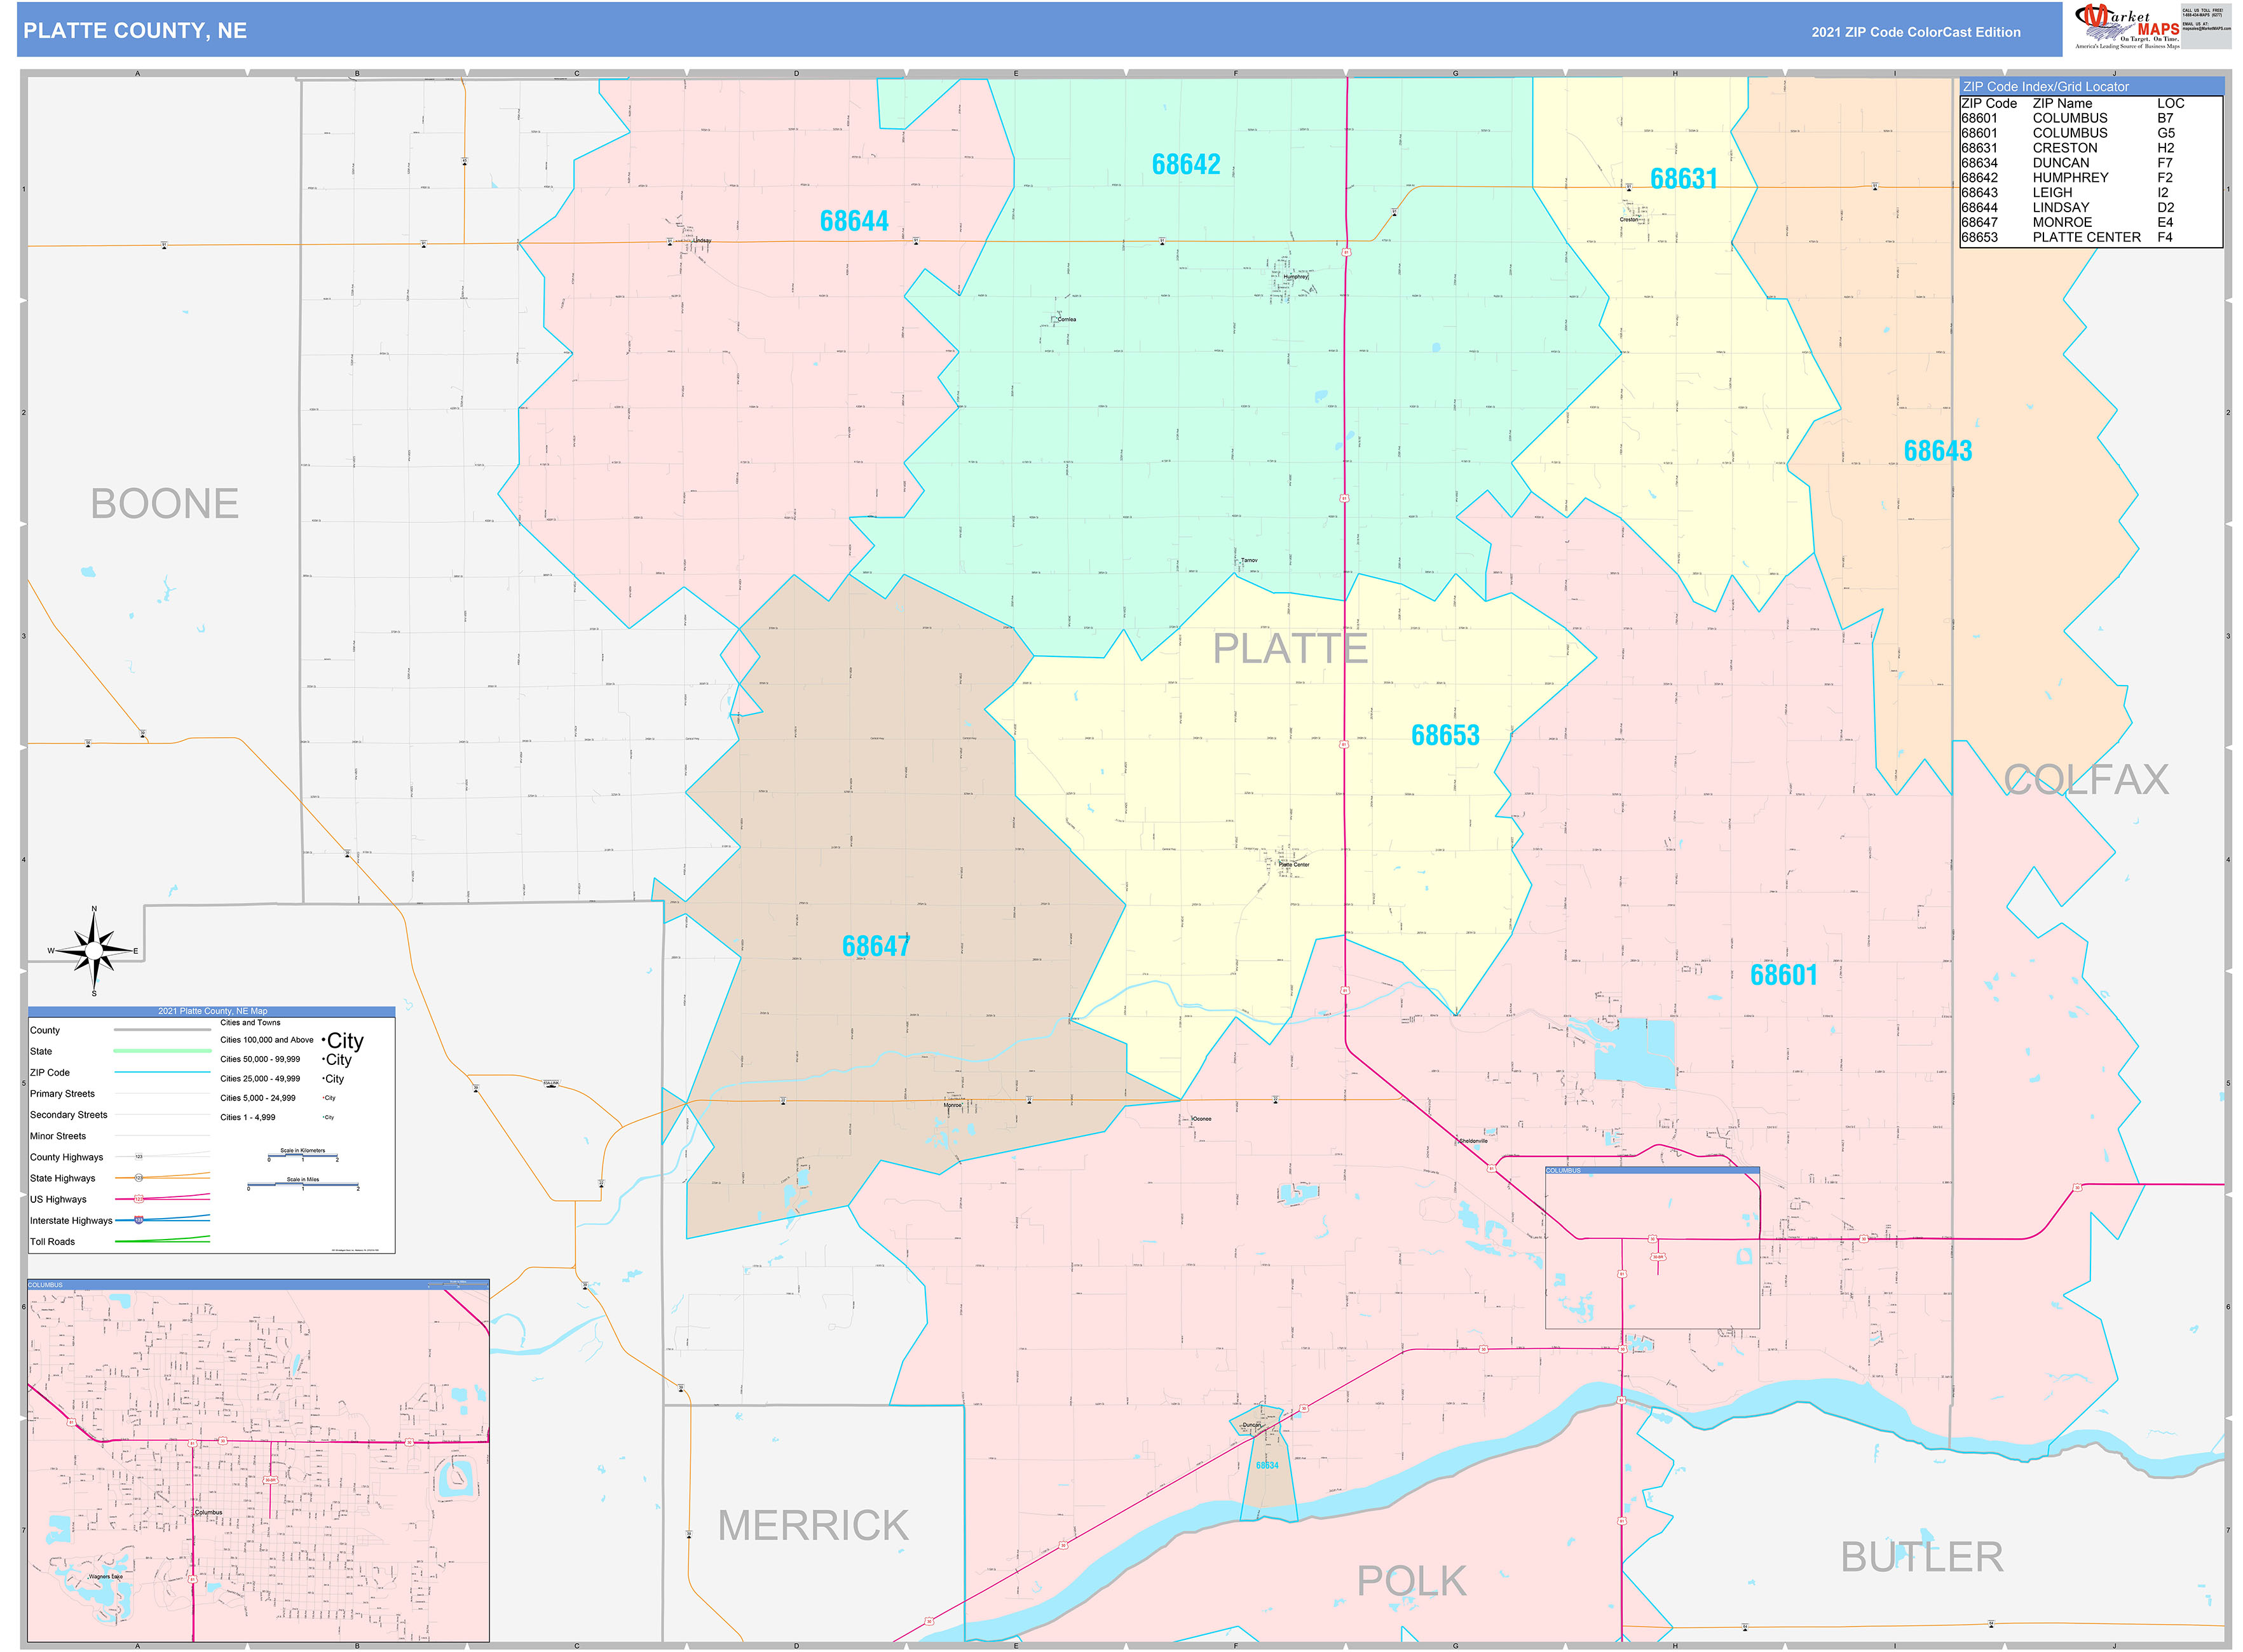Viewport: 2243px width, 1652px height.
Task: Click '2021 ZIP Code ColorCast Edition' header text
Action: 1915,32
